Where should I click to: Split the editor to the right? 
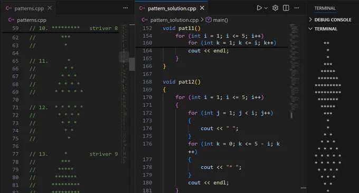click(x=286, y=8)
